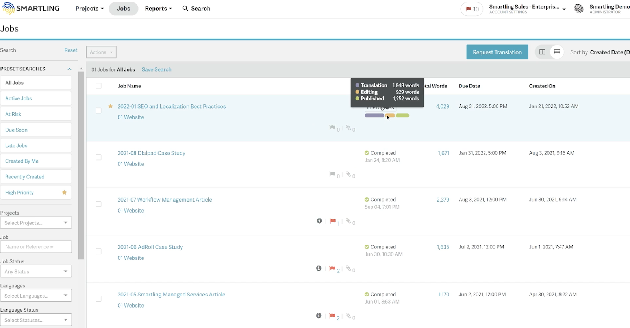Switch to split panel view icon
The image size is (630, 328).
point(542,52)
